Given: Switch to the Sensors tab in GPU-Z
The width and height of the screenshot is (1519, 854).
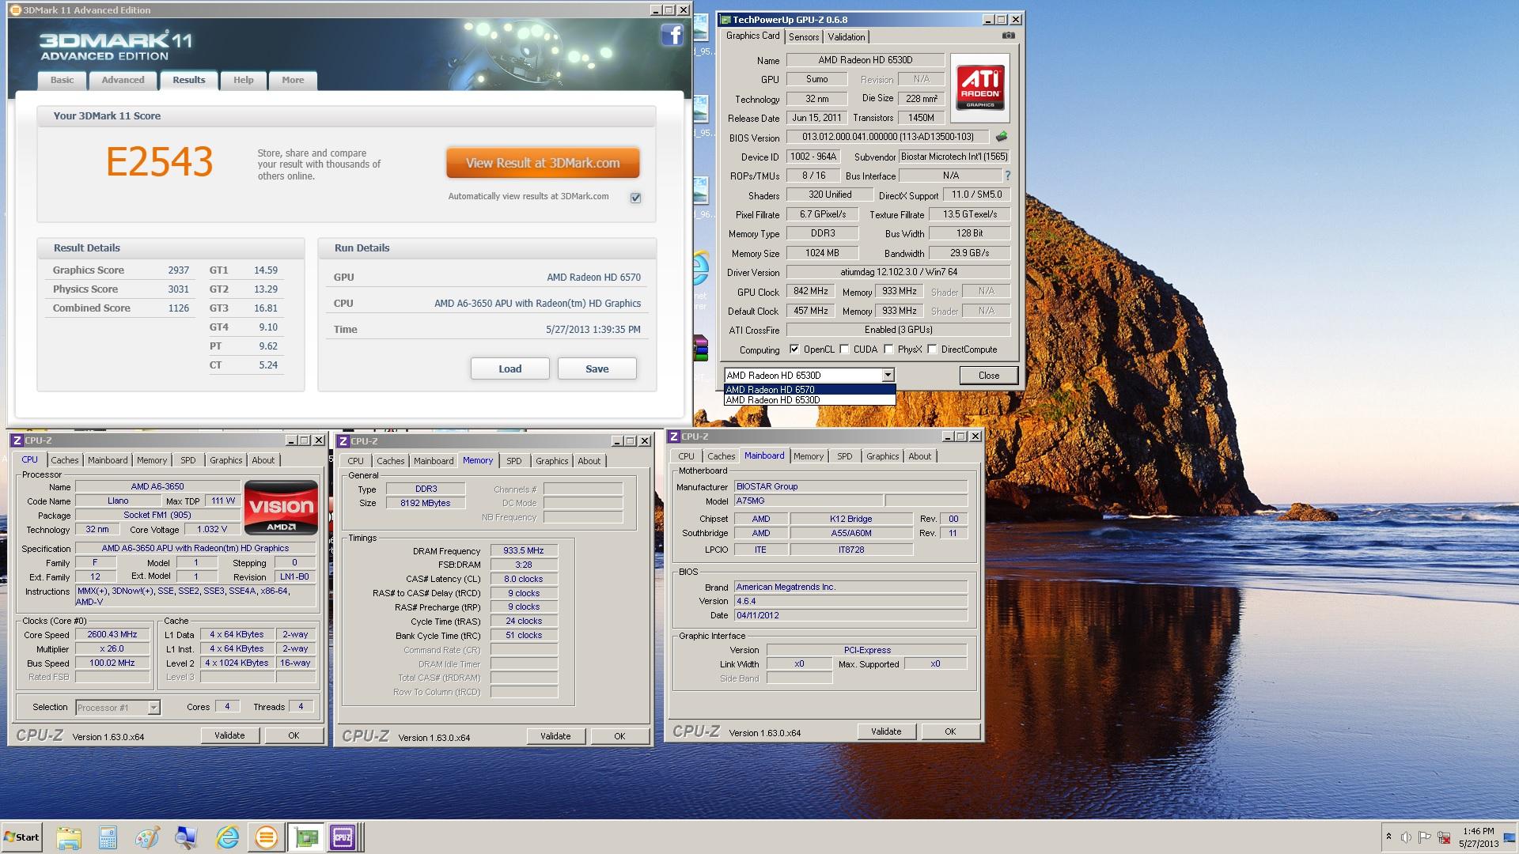Looking at the screenshot, I should [804, 37].
